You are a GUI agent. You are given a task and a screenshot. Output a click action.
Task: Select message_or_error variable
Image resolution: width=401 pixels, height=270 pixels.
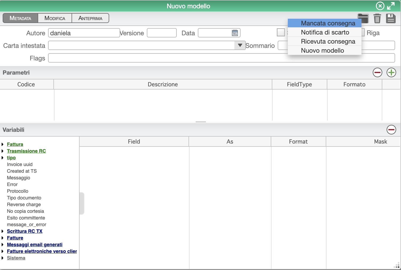[x=26, y=225]
